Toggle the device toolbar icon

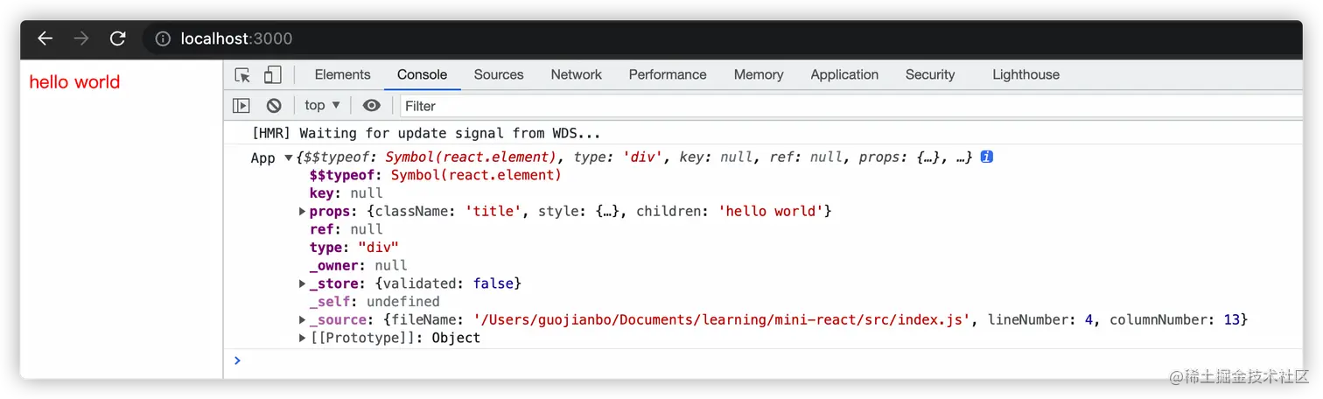[273, 75]
